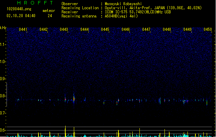Click the 1.0 kHz axis tick label
The width and height of the screenshot is (216, 137).
pos(3,62)
